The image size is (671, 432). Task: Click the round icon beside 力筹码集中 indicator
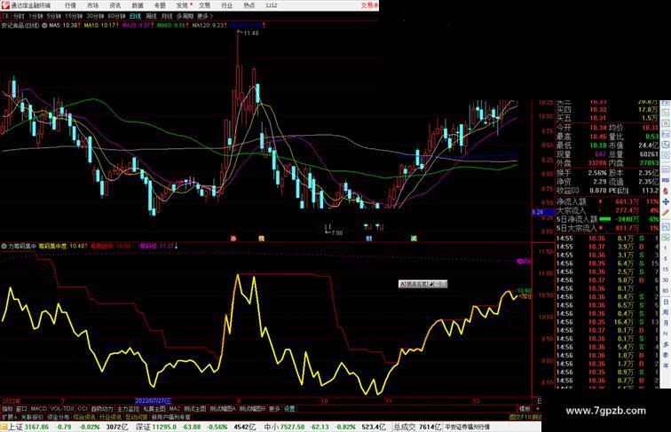[4, 247]
